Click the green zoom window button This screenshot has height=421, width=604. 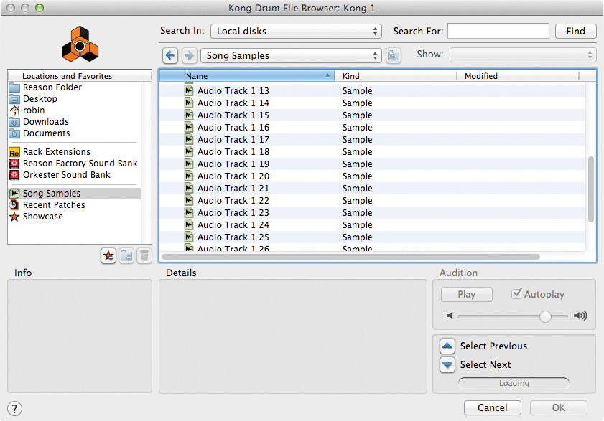40,8
